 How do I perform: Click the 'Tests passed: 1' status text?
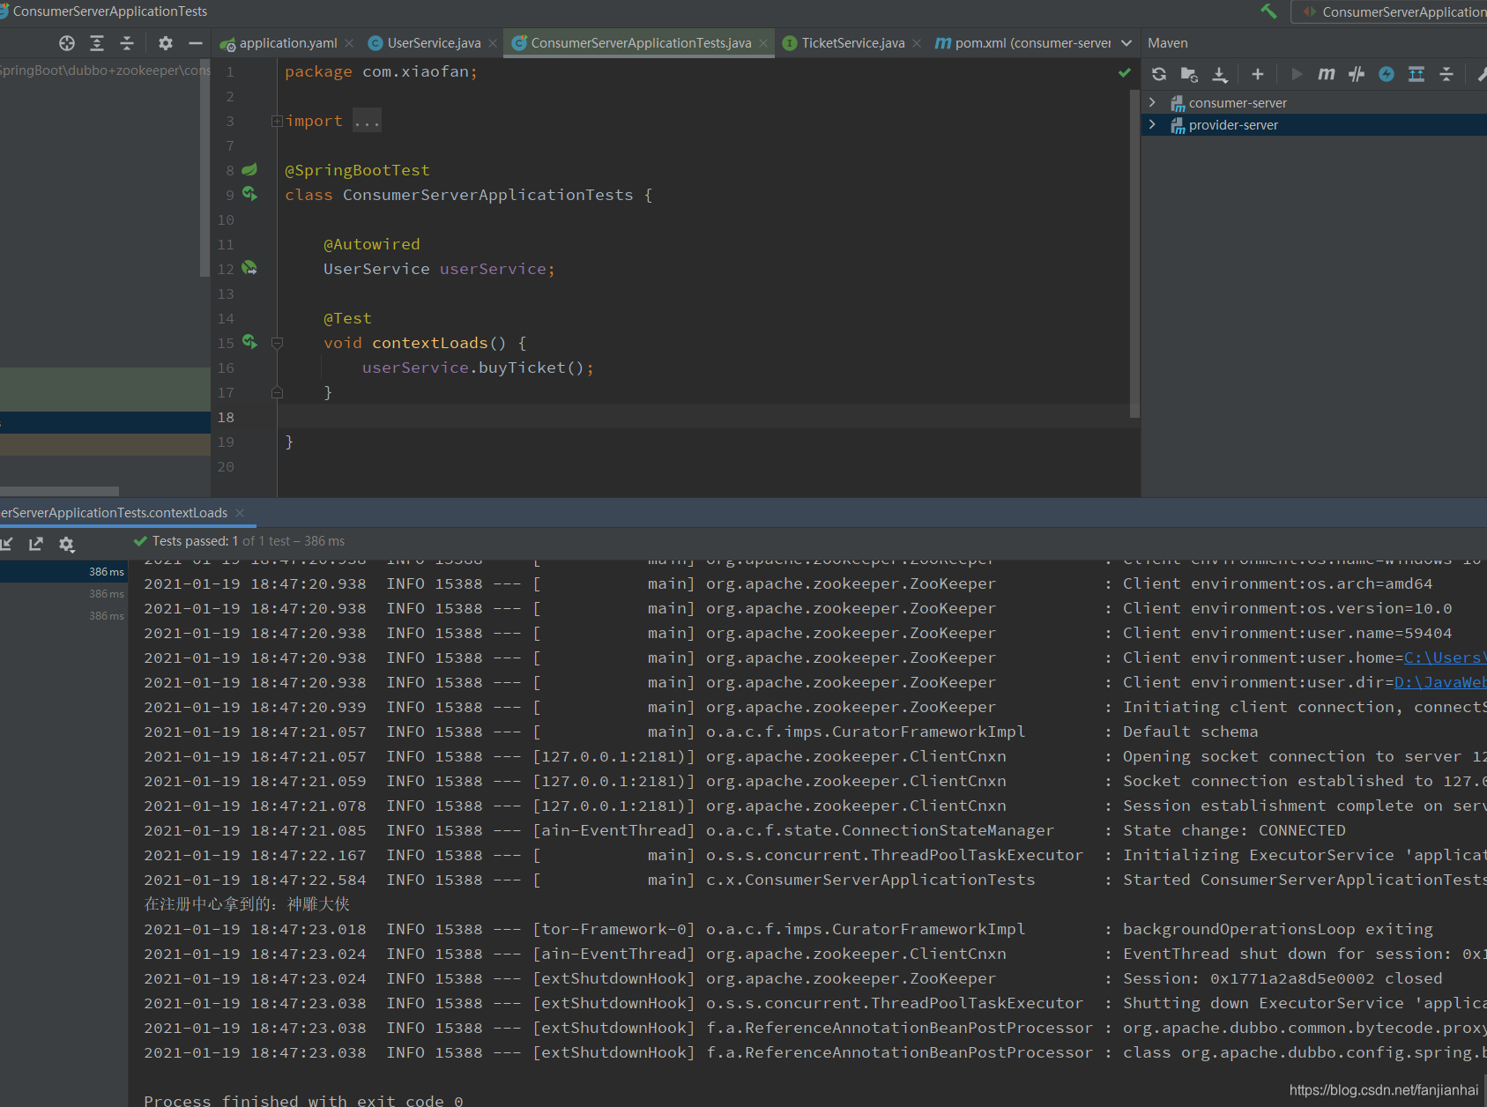pos(195,541)
